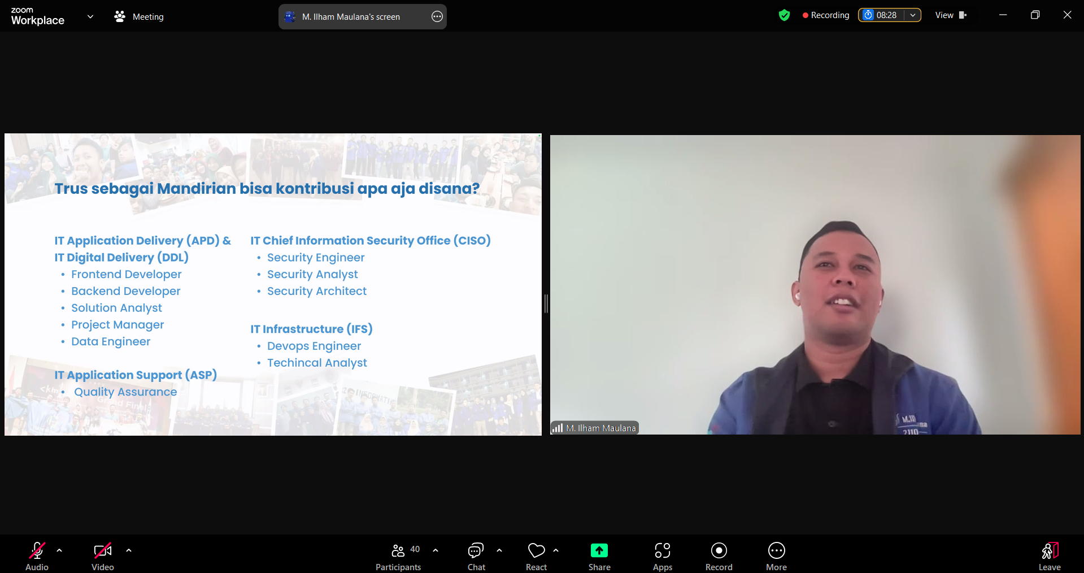Click 'Solution Analyst' text on slide
Viewport: 1084px width, 573px height.
(116, 308)
